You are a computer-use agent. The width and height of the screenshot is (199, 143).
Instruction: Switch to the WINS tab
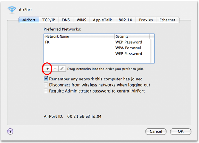click(x=81, y=20)
